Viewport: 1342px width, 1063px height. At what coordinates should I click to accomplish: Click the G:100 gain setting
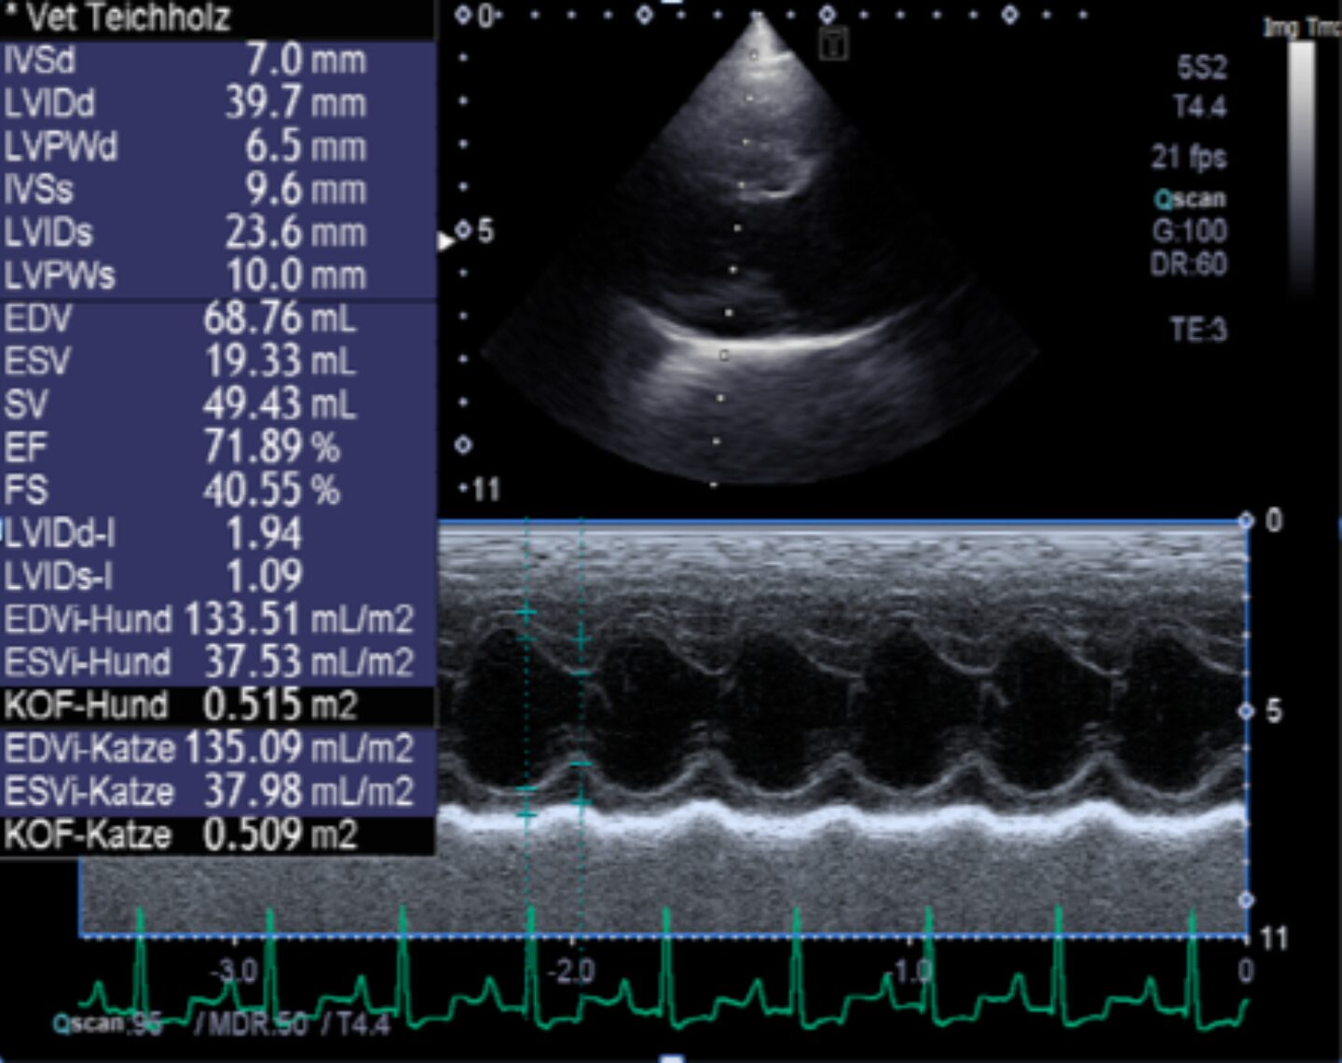tap(1189, 231)
